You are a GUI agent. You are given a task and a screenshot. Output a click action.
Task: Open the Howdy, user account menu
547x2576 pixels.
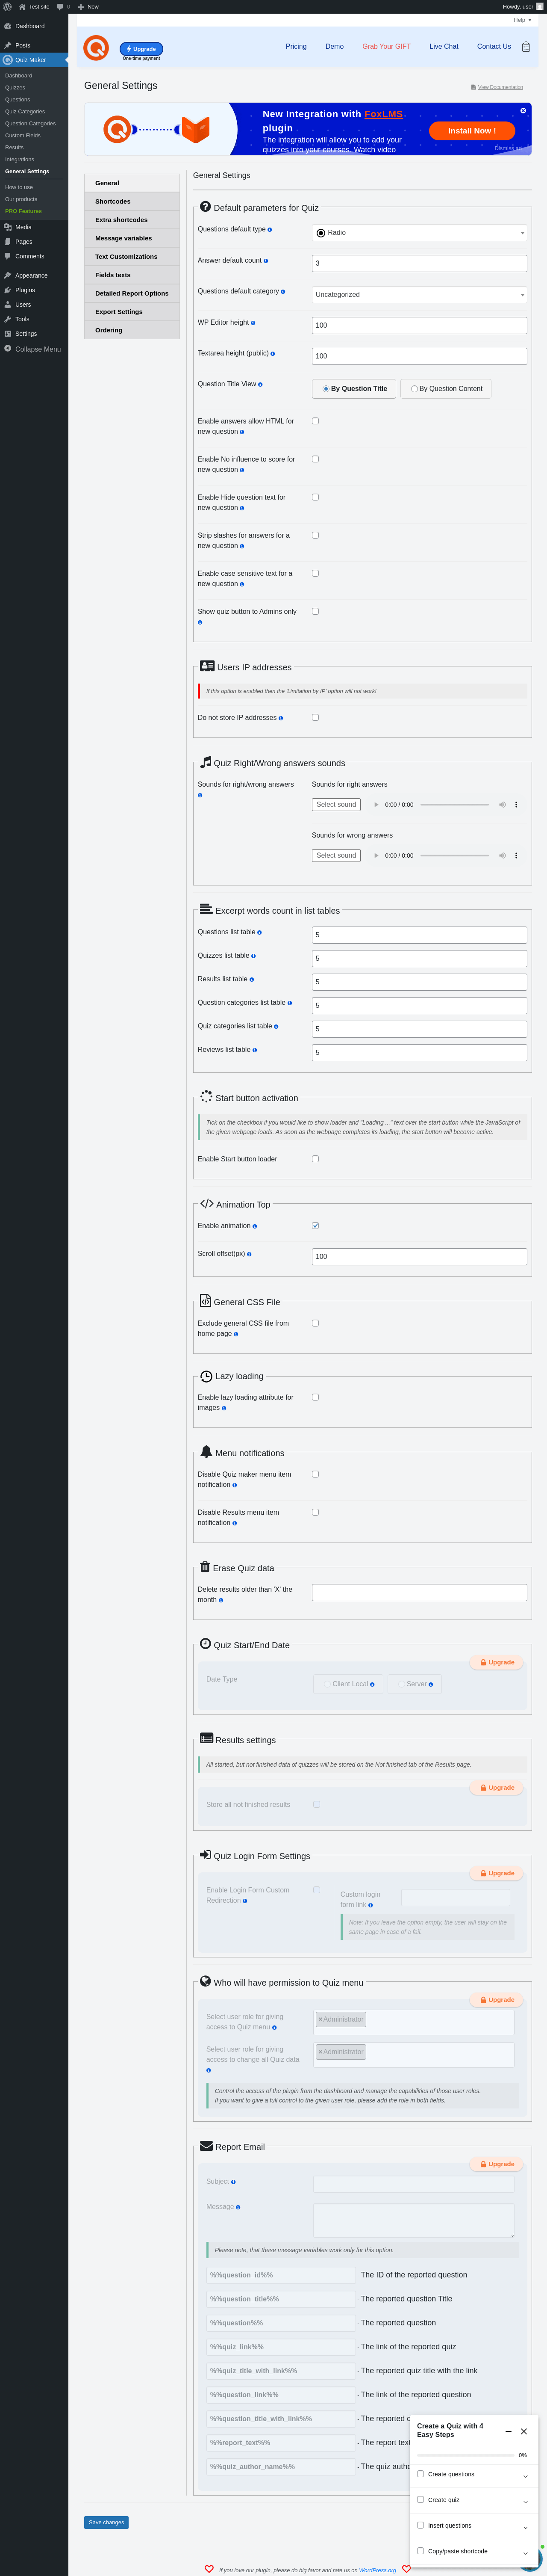tap(522, 6)
